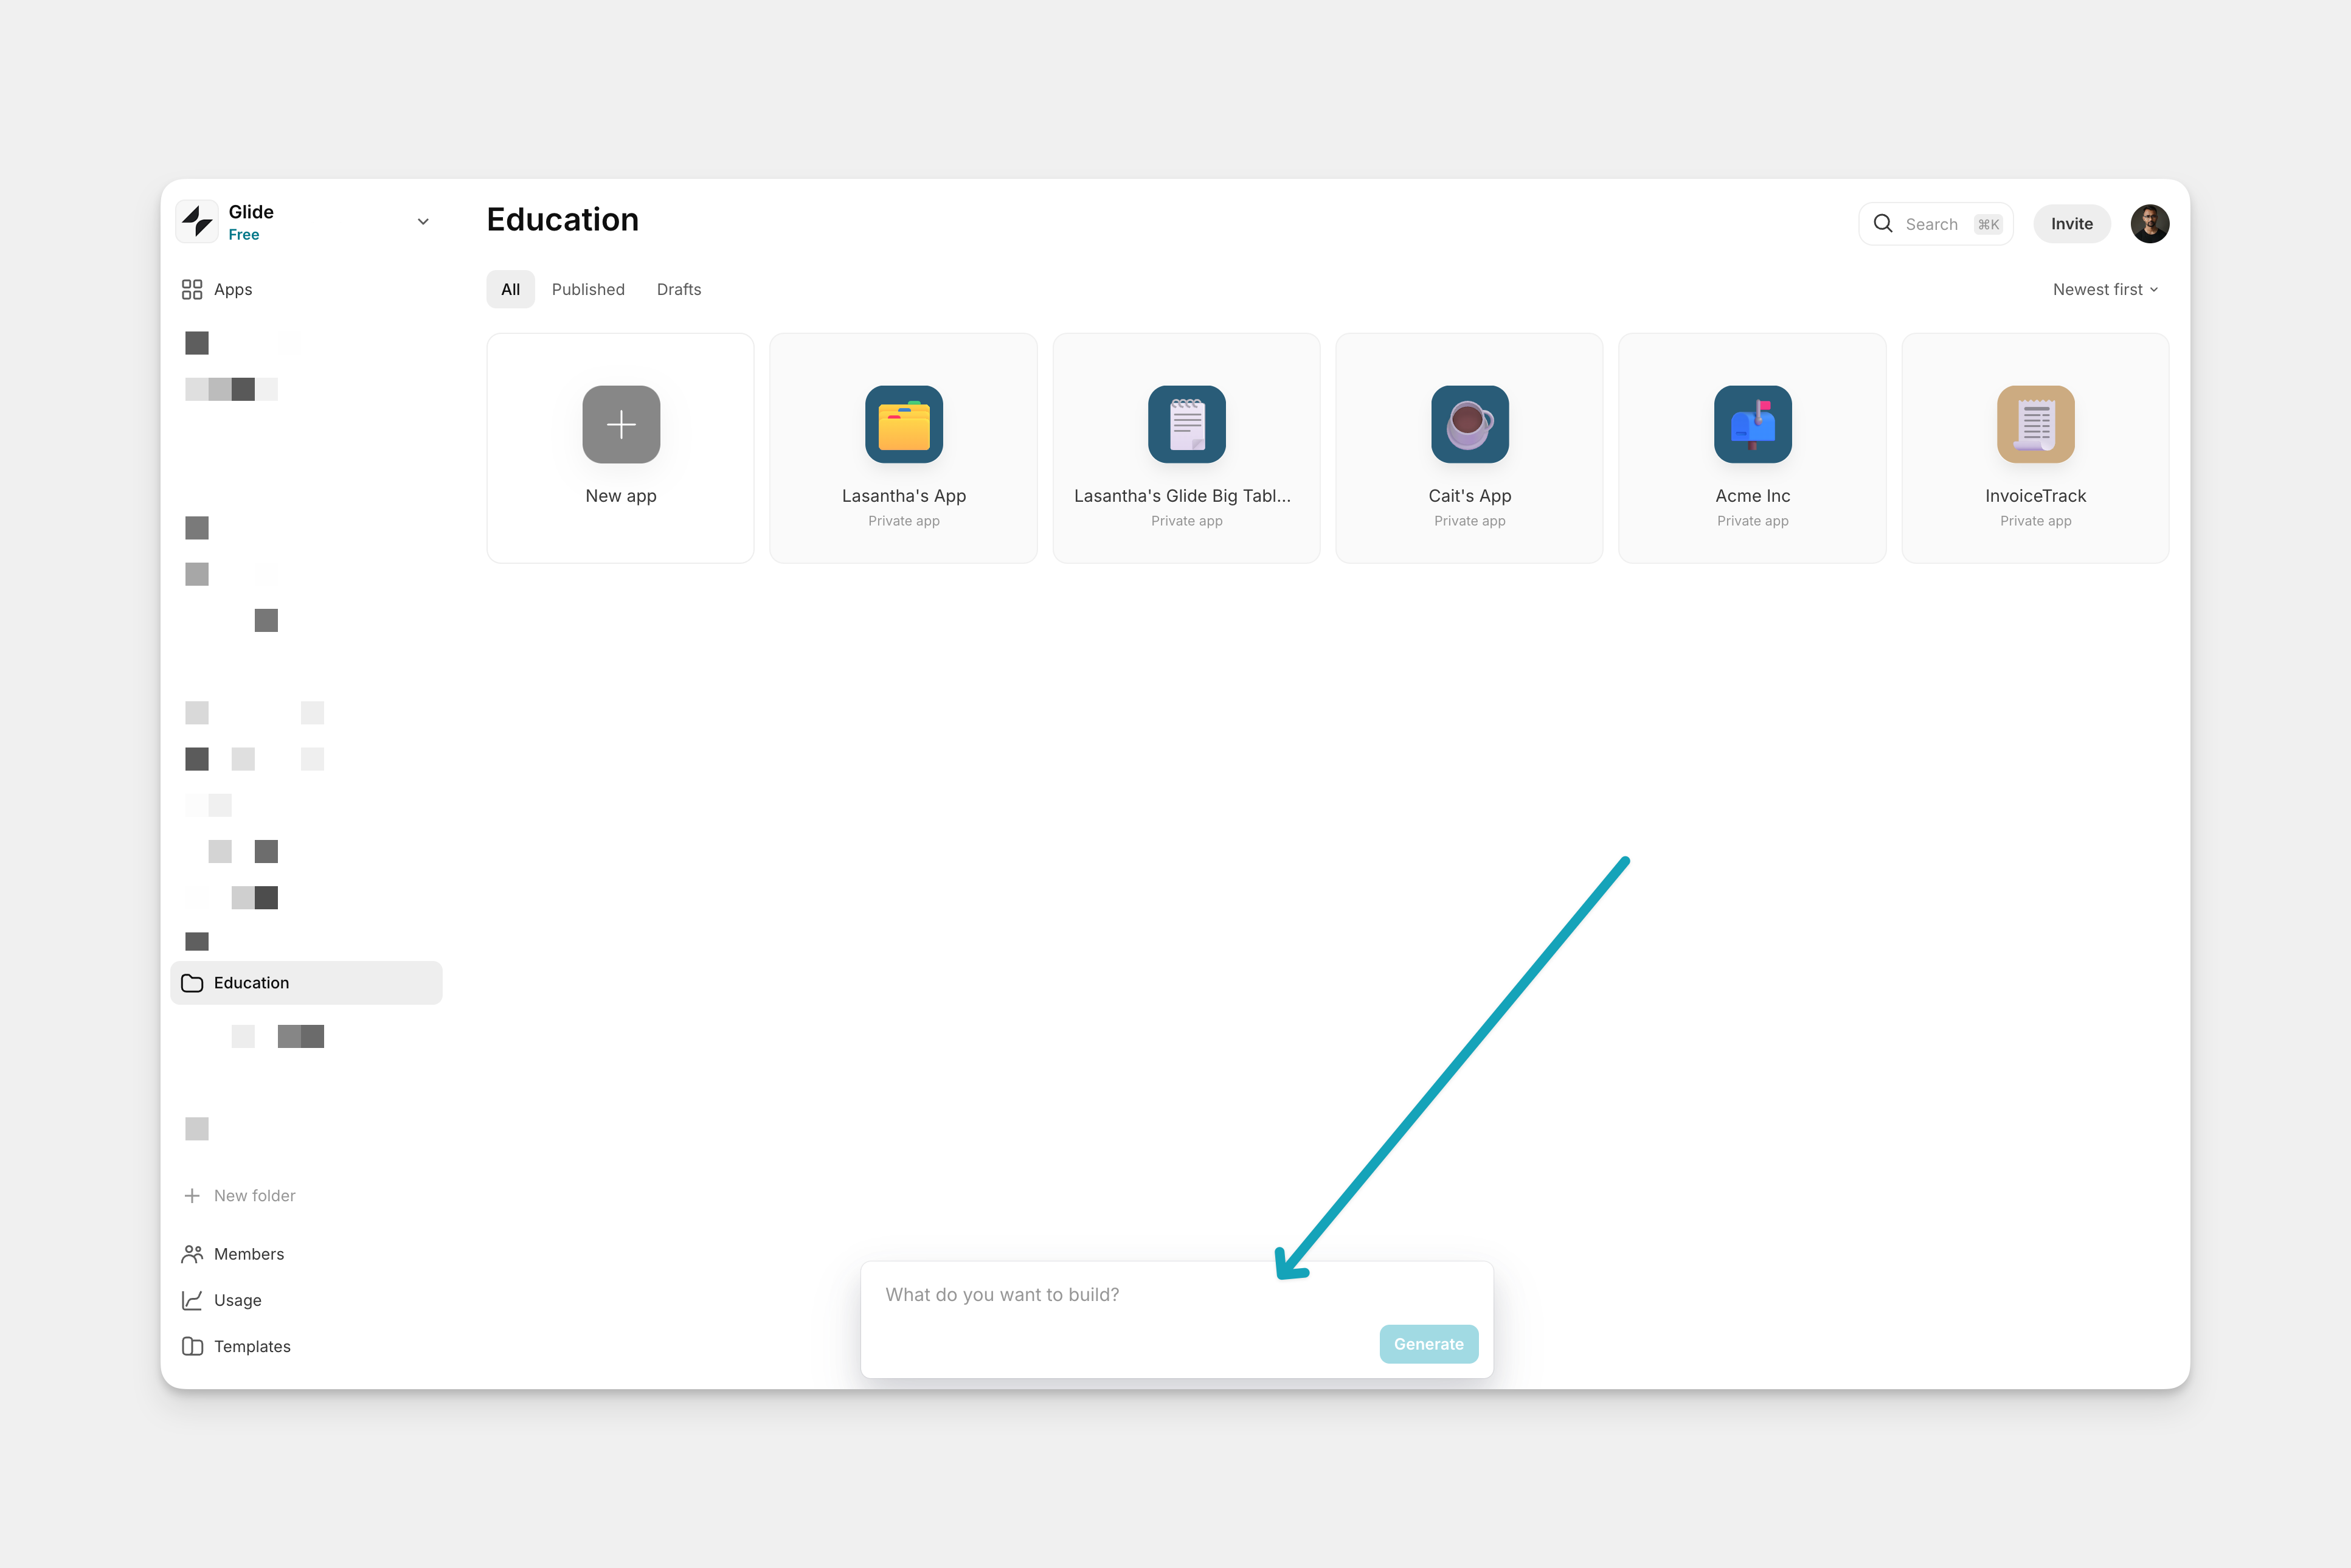The height and width of the screenshot is (1568, 2351).
Task: Open Lasantha's App folder icon
Action: pos(904,424)
